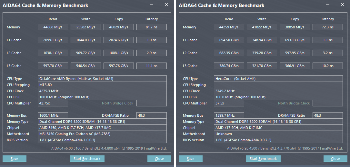The image size is (350, 167).
Task: Click the Unknown motherboard field
Action: click(x=278, y=134)
